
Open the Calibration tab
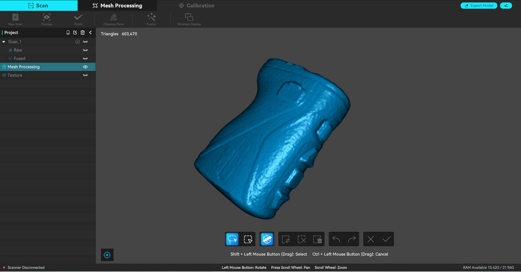196,6
